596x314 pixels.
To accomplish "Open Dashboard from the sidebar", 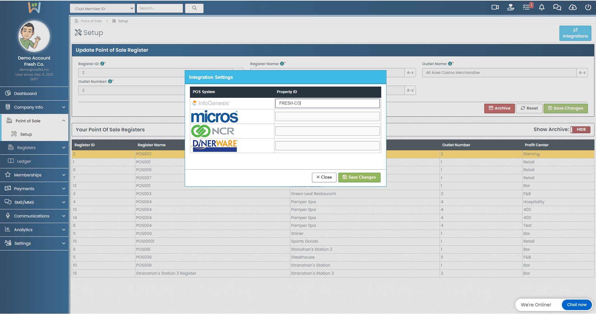I will tap(25, 94).
